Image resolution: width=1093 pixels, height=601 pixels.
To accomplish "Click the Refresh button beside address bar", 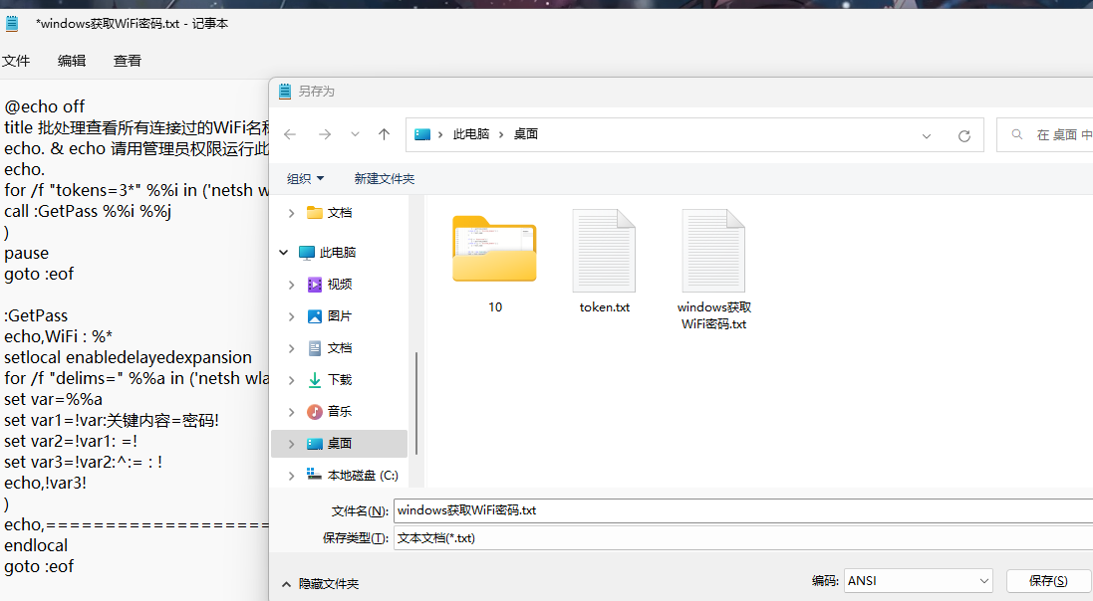I will coord(963,135).
